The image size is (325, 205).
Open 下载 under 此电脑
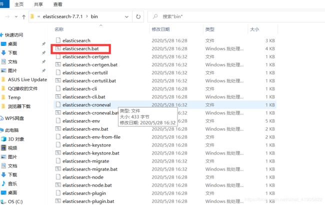click(12, 175)
